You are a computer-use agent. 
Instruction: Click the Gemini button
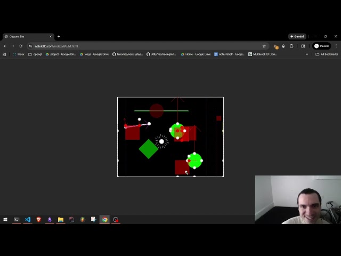coord(297,36)
